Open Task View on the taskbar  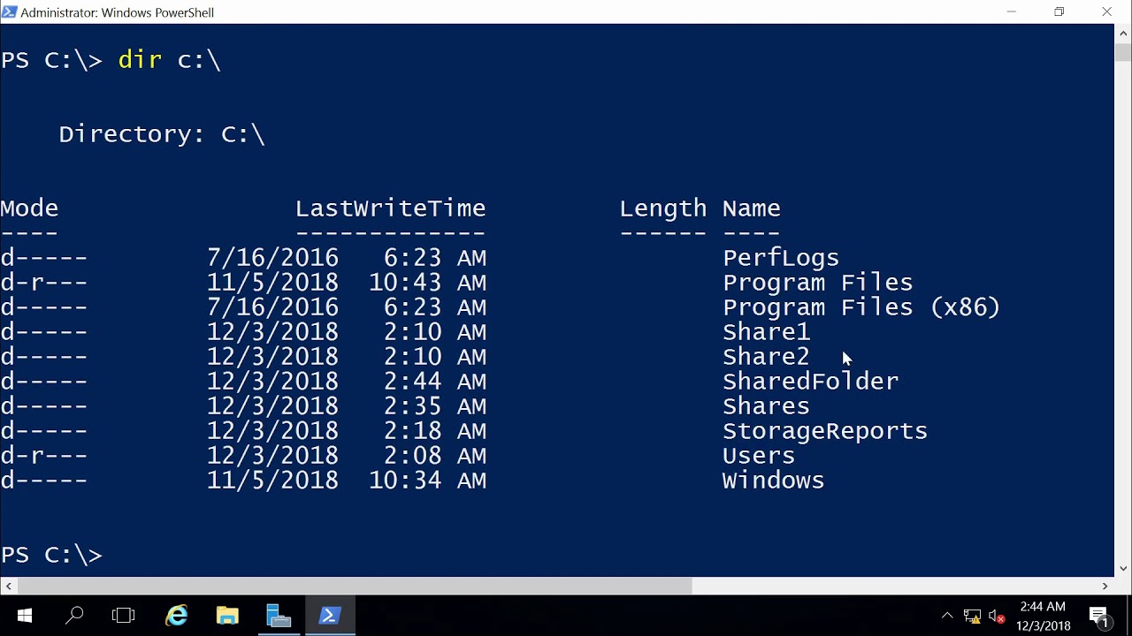coord(124,616)
